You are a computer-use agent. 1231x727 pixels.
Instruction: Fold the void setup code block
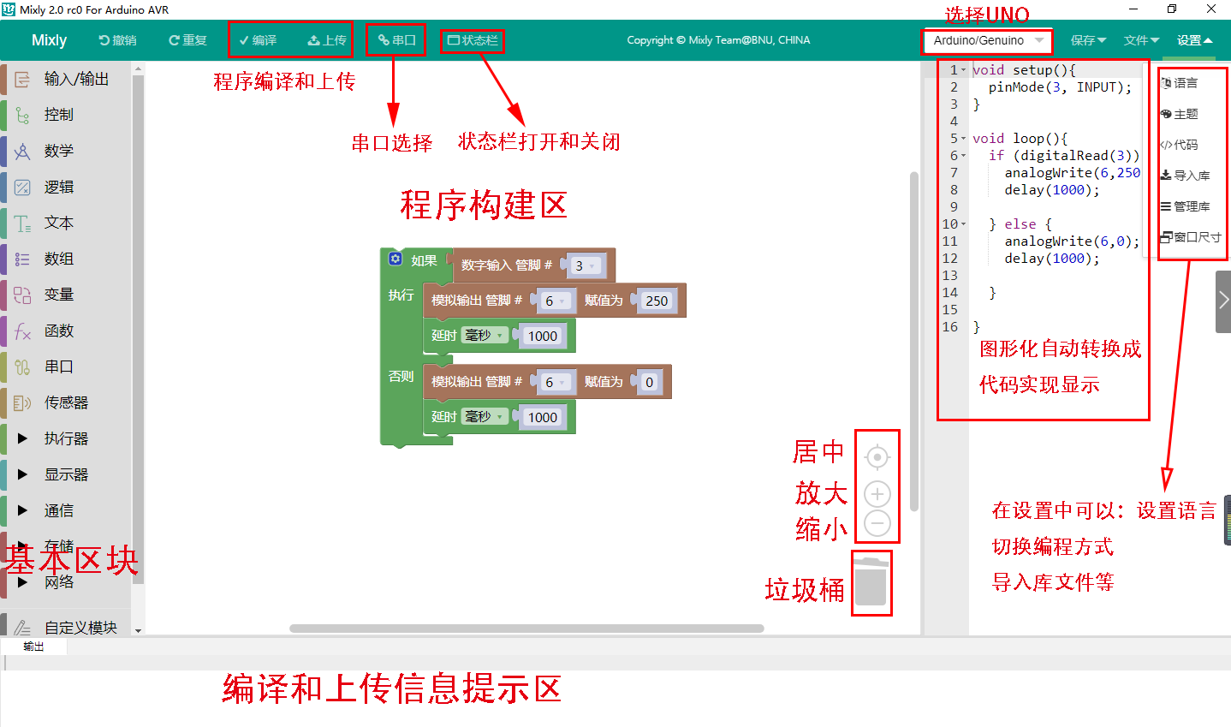point(964,70)
